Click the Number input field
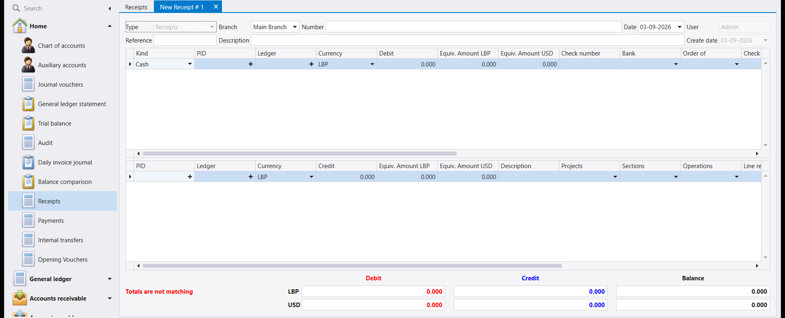Viewport: 785px width, 318px height. tap(474, 27)
